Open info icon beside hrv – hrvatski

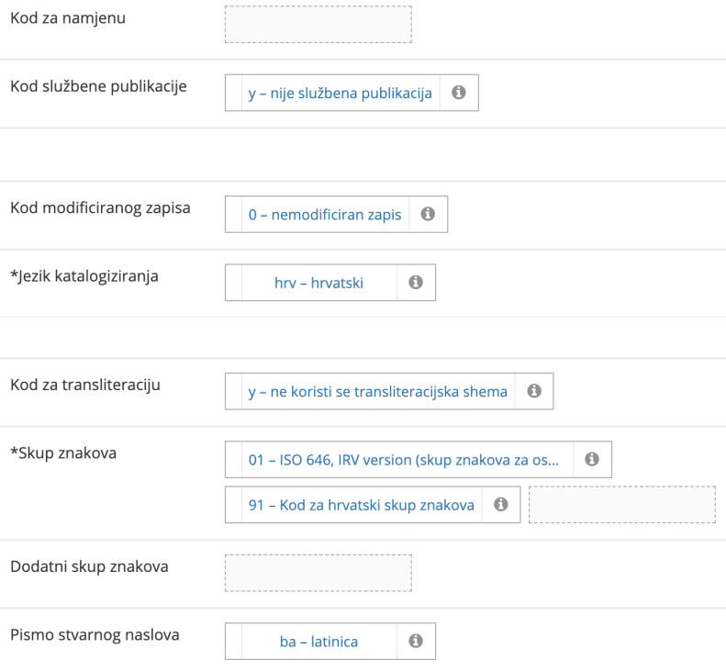[x=415, y=283]
